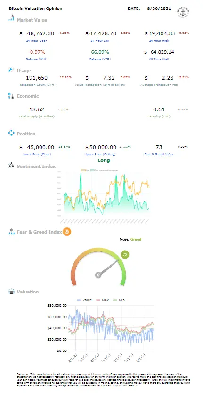
Task: Click the 5/1/21 date axis label
Action: [106, 358]
